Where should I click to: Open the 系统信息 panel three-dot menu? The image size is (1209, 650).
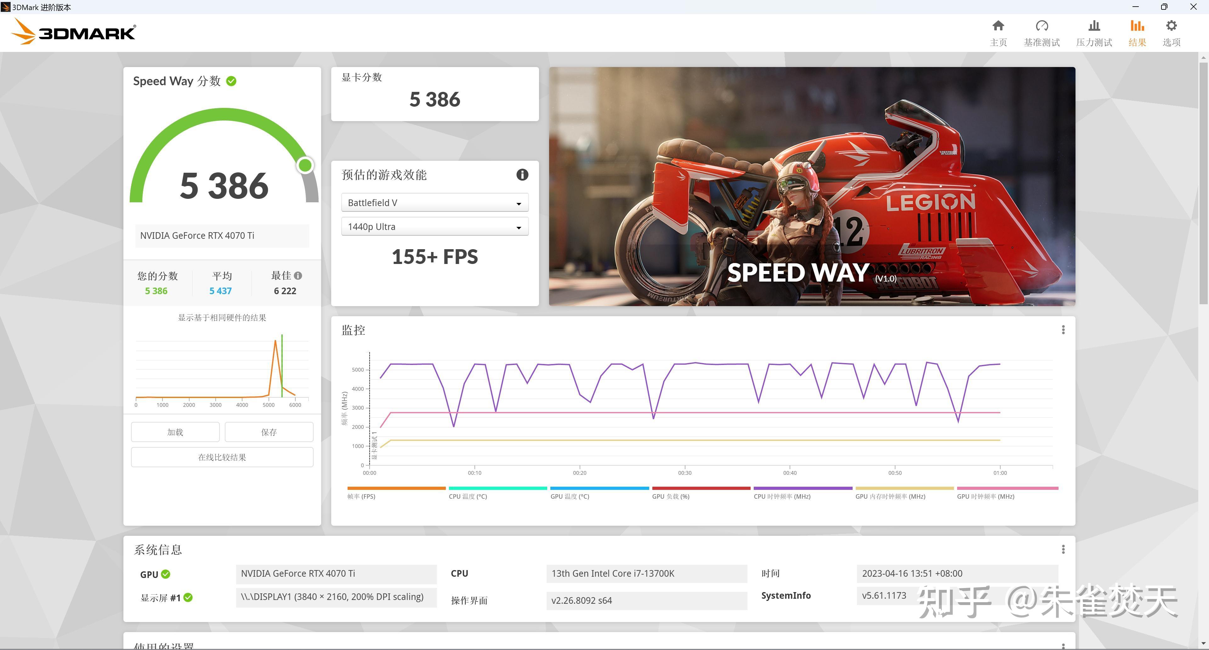pos(1063,549)
